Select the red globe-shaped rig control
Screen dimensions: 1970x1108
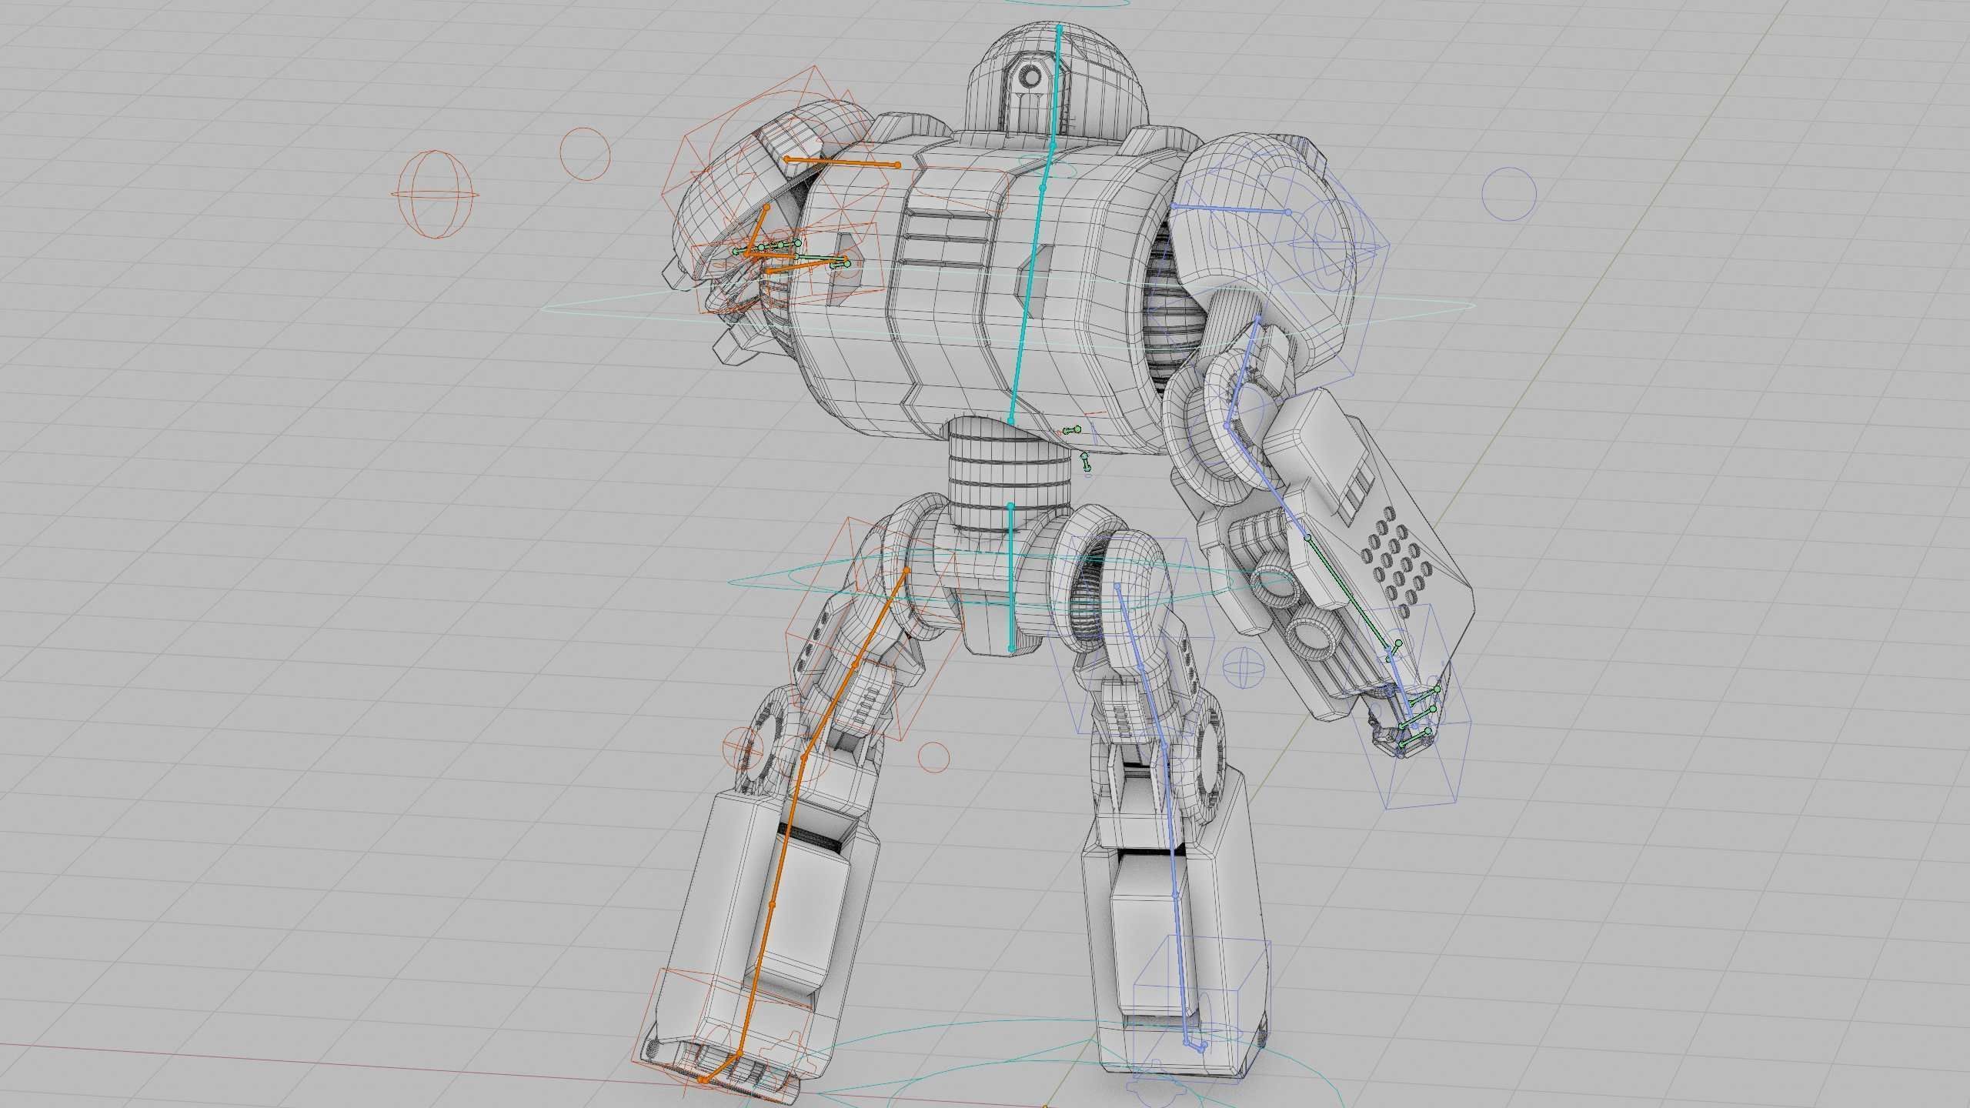(x=436, y=195)
